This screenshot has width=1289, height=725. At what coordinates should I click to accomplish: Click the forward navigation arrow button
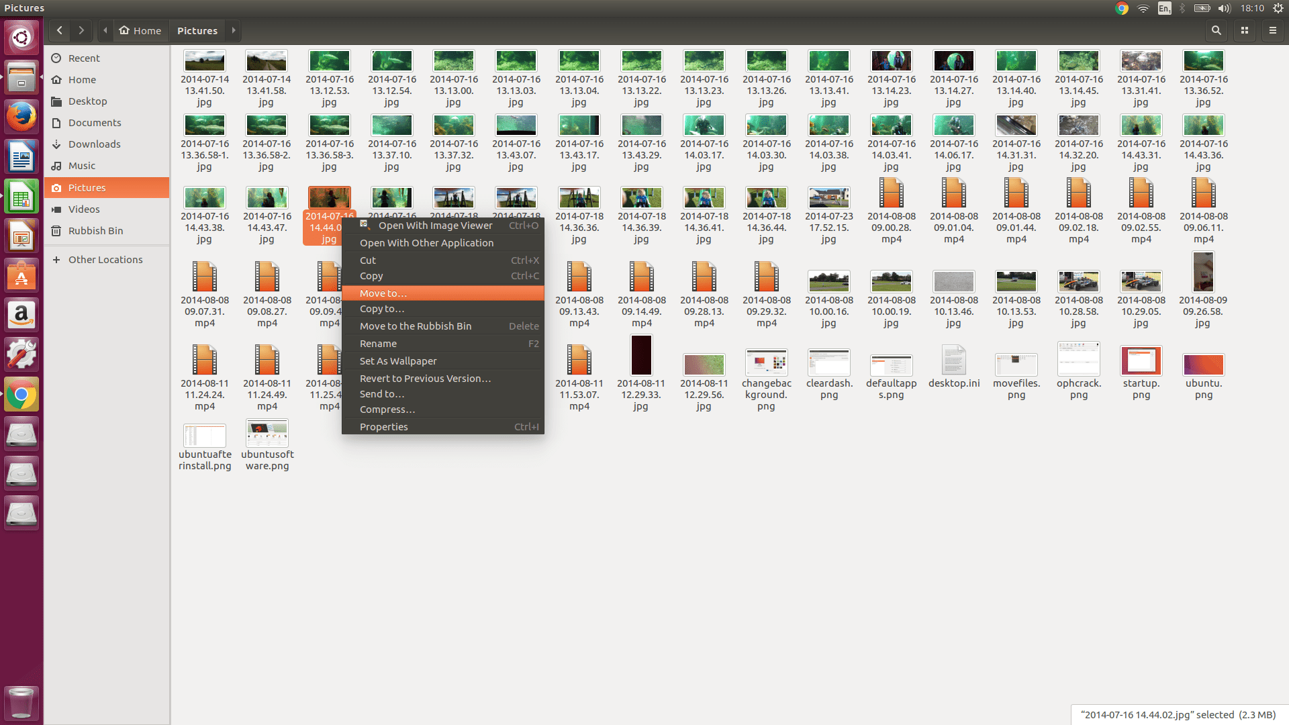[81, 30]
